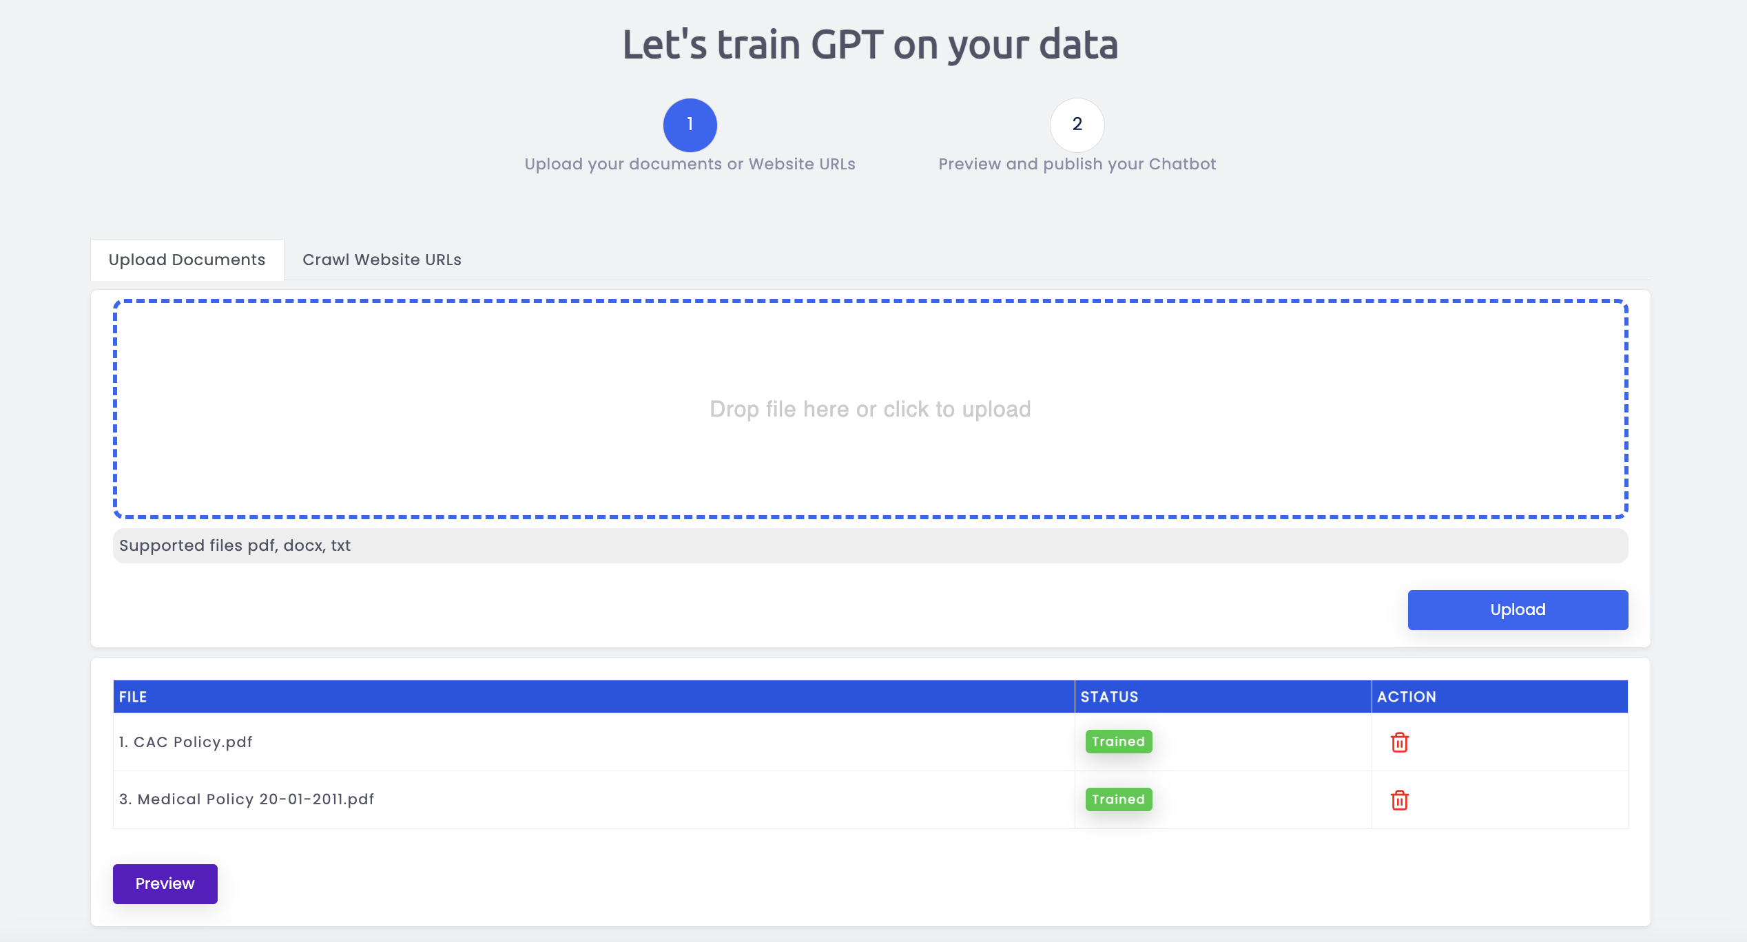Image resolution: width=1747 pixels, height=942 pixels.
Task: Click the page heading Let's train GPT
Action: click(x=870, y=45)
